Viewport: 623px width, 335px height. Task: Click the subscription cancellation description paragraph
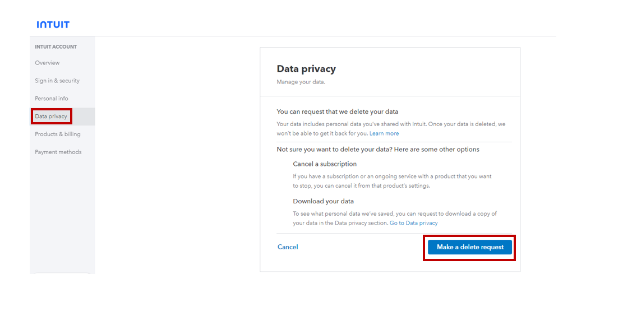(391, 181)
